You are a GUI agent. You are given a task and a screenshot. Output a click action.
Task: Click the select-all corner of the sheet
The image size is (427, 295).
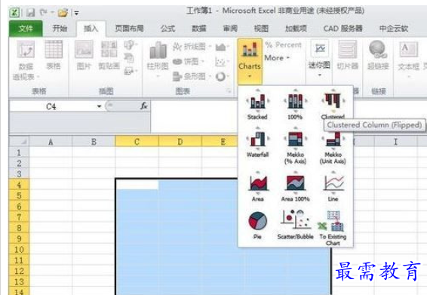tap(19, 142)
